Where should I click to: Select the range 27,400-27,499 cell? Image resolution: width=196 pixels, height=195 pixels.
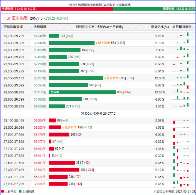(14, 170)
